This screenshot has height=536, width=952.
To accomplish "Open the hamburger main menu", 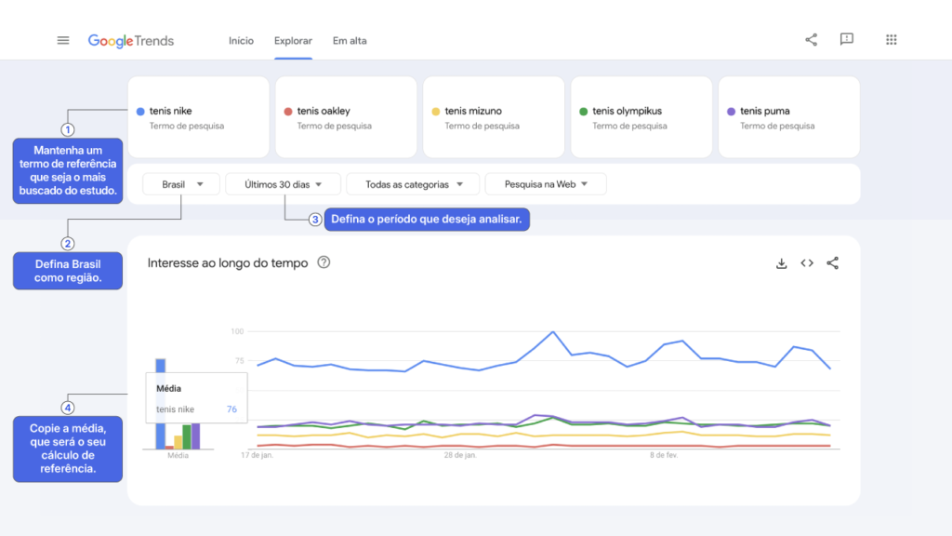I will pyautogui.click(x=63, y=41).
